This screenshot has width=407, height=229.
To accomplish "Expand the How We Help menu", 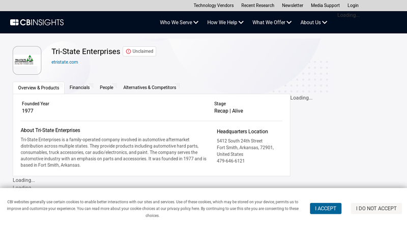I will pyautogui.click(x=225, y=22).
